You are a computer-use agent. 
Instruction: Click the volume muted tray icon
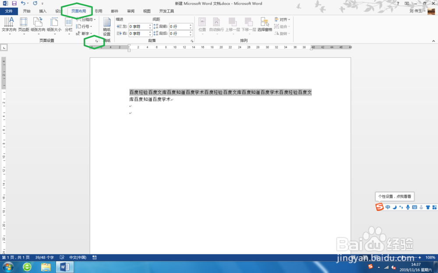[394, 267]
